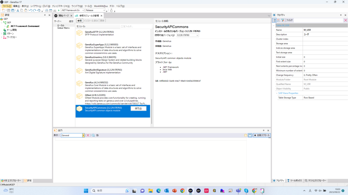The width and height of the screenshot is (348, 195).
Task: Collapse the Table: M_USR properties group
Action: (x=274, y=25)
